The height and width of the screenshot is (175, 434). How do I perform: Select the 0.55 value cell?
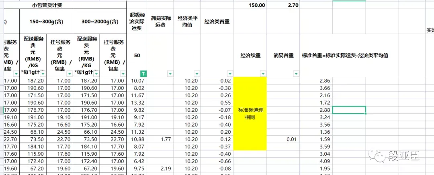click(217, 103)
